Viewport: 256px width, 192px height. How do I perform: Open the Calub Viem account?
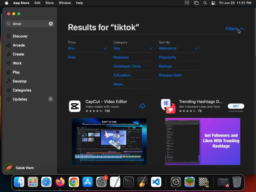(x=19, y=168)
